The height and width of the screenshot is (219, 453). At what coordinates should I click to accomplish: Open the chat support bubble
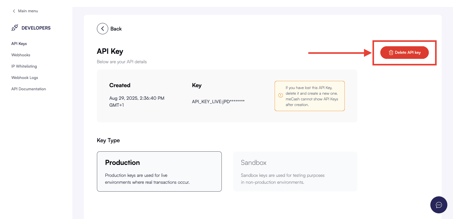[439, 205]
